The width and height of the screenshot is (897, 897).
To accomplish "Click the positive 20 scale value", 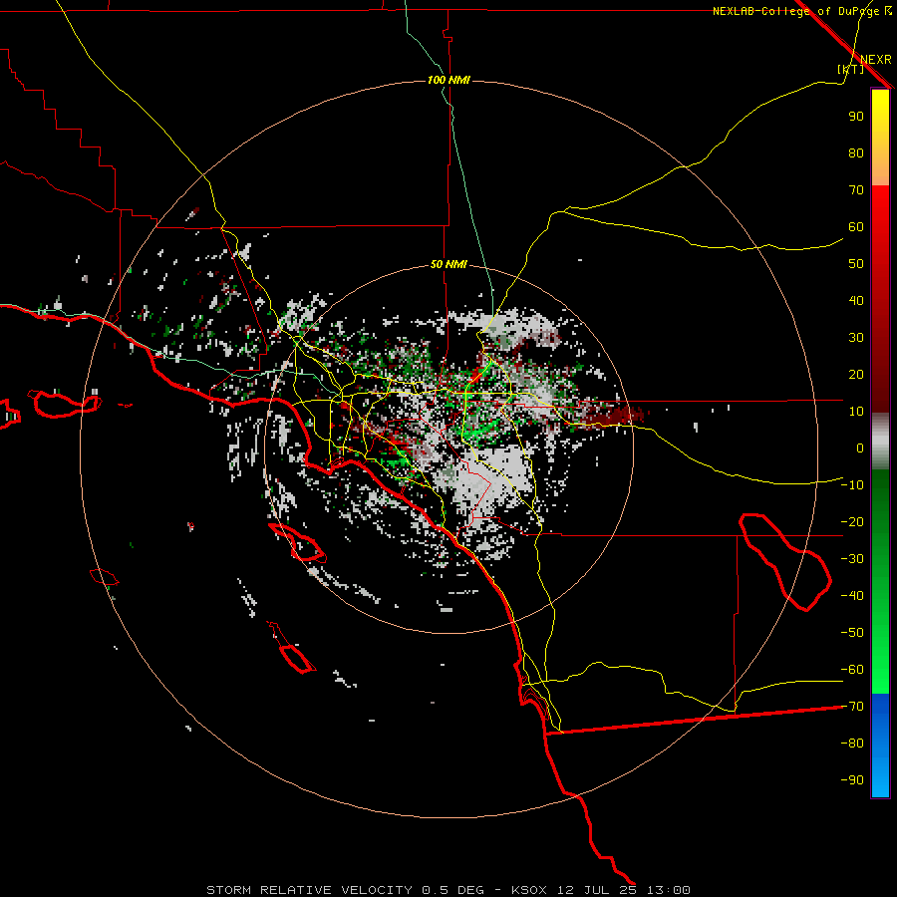I will click(x=856, y=375).
